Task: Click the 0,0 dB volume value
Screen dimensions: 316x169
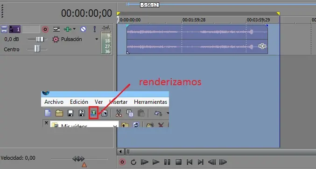Action: pyautogui.click(x=12, y=39)
